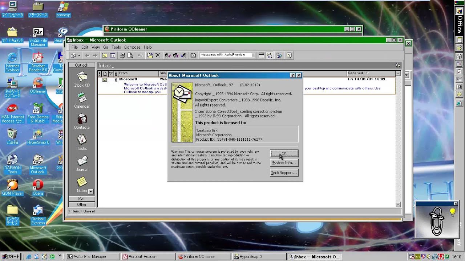Click the Undo icon in Outlook toolbar
This screenshot has width=465, height=261.
[140, 55]
